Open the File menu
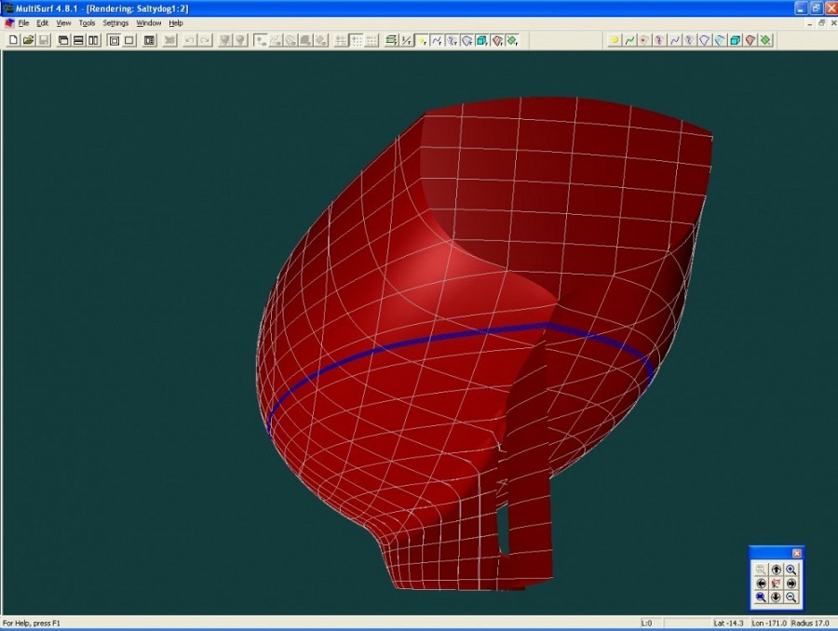838x631 pixels. point(23,22)
